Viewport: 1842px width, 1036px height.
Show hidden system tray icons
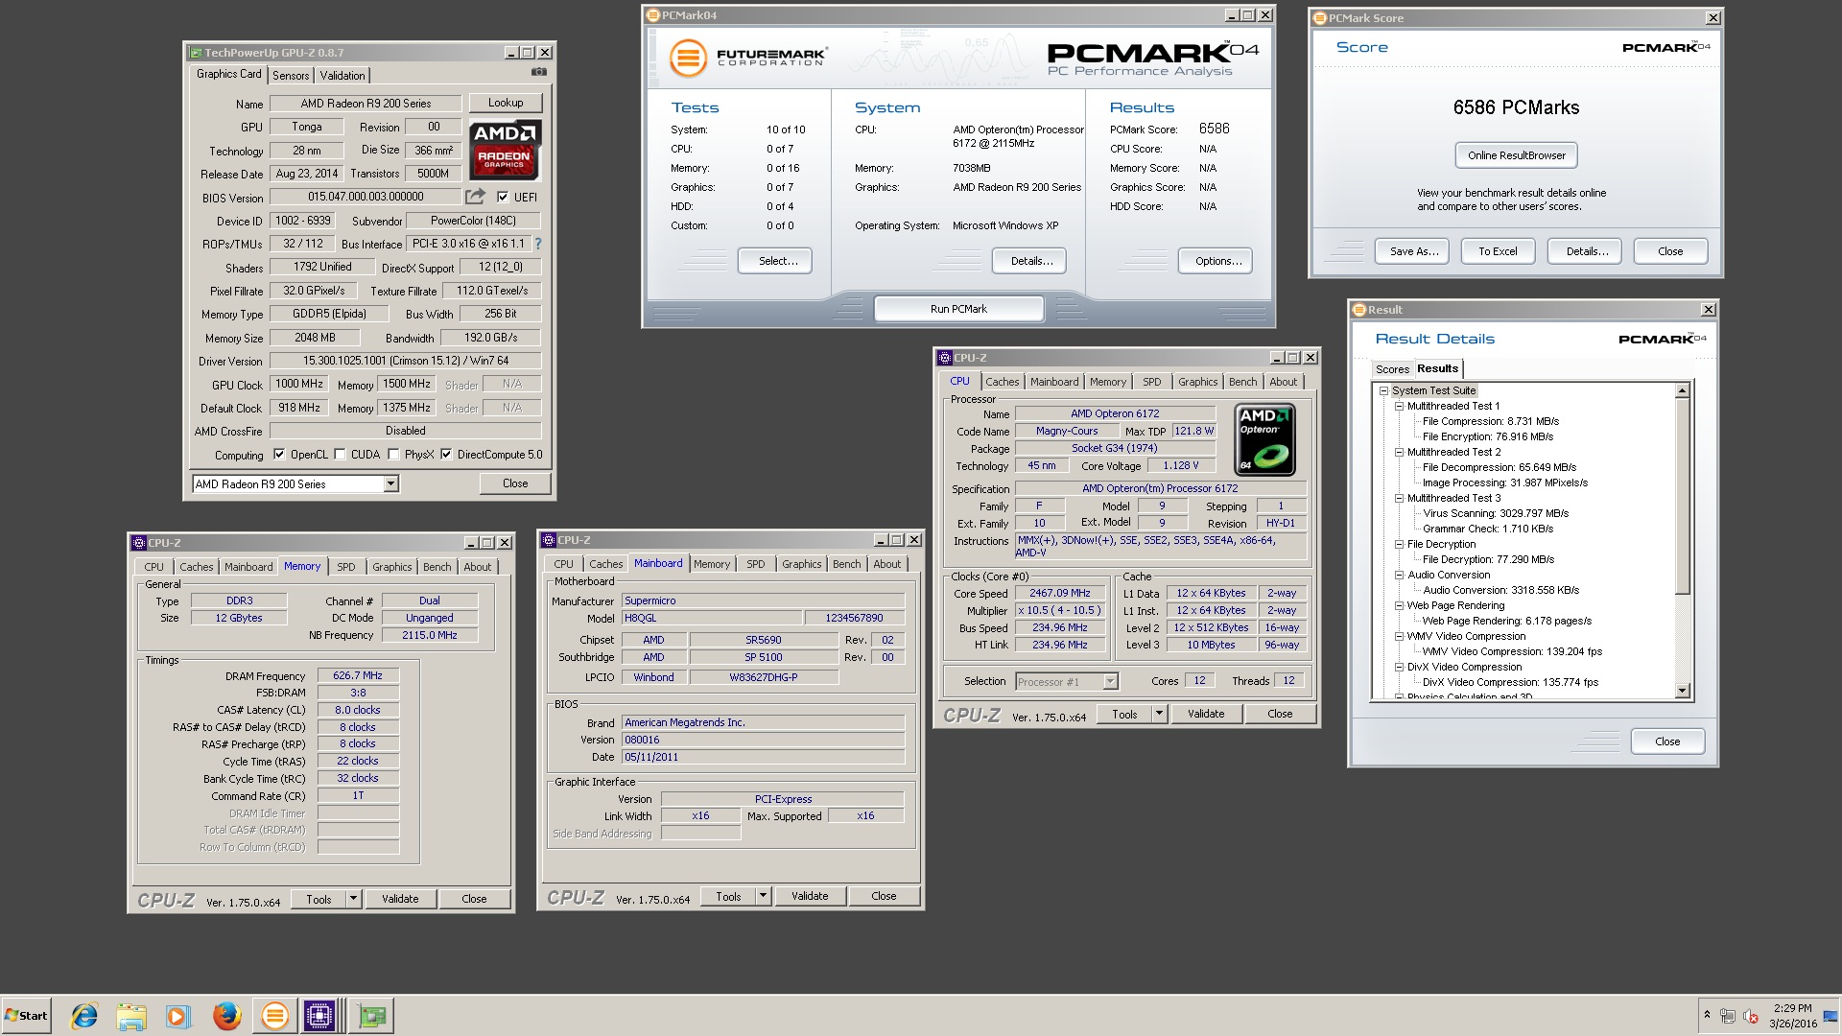(x=1707, y=1015)
